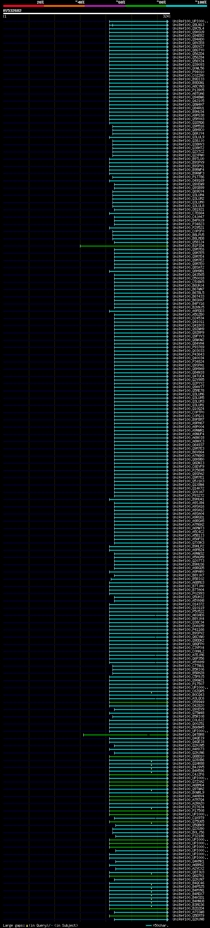Select the UniRef100_B2D2D4 label
The height and width of the screenshot is (928, 210).
point(188,909)
